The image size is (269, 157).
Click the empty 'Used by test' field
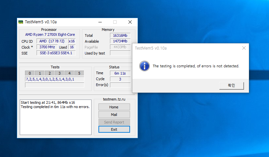point(120,53)
